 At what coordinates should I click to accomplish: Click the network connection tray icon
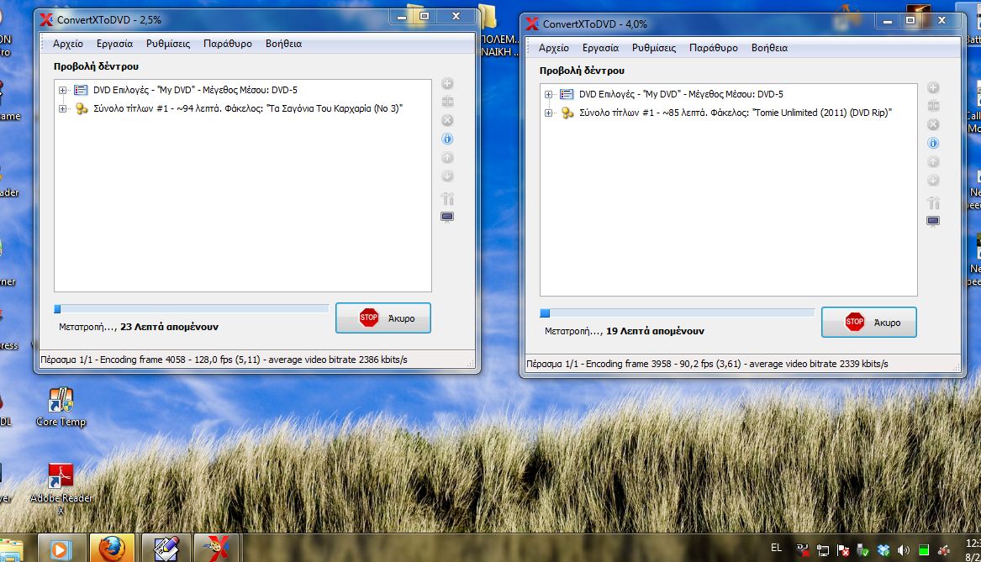click(x=823, y=550)
